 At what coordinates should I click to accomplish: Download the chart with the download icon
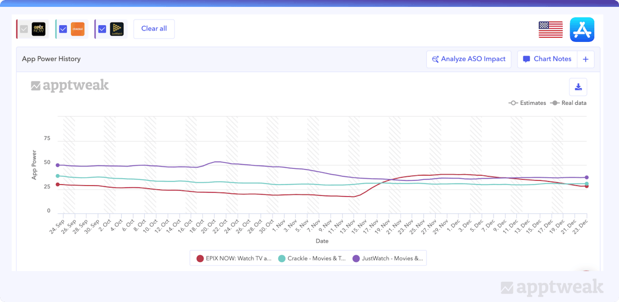click(x=578, y=87)
